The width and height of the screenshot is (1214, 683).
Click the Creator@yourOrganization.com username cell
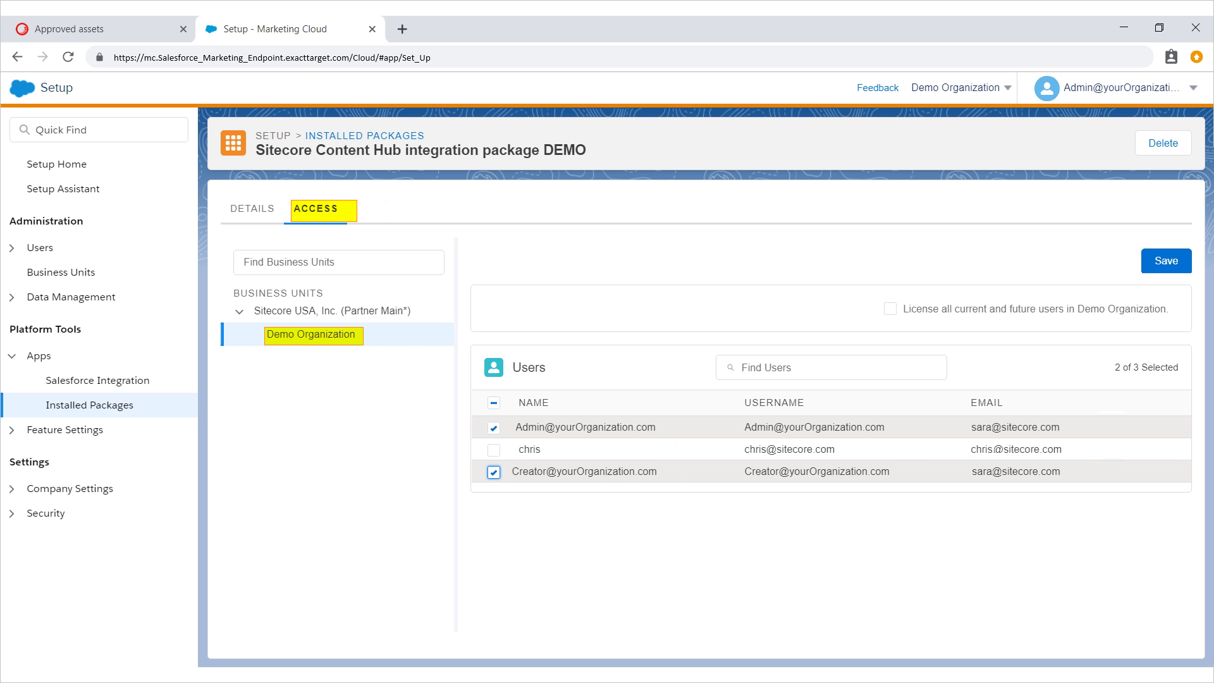coord(817,472)
